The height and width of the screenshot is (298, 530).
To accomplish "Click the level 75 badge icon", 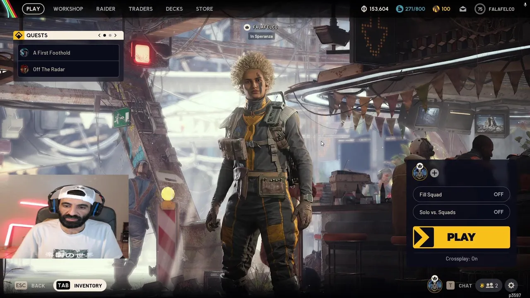I will [480, 9].
